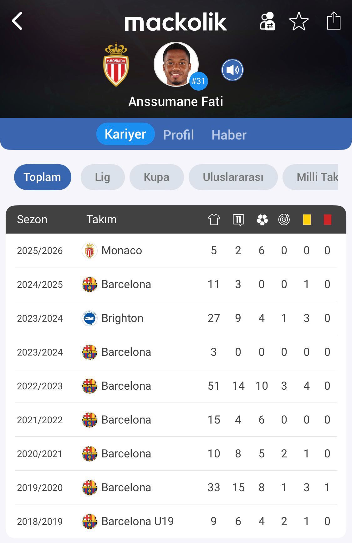The width and height of the screenshot is (352, 543).
Task: Select the Lig filter chip
Action: point(103,177)
